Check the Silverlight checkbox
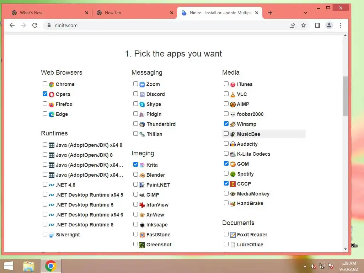 pos(45,234)
